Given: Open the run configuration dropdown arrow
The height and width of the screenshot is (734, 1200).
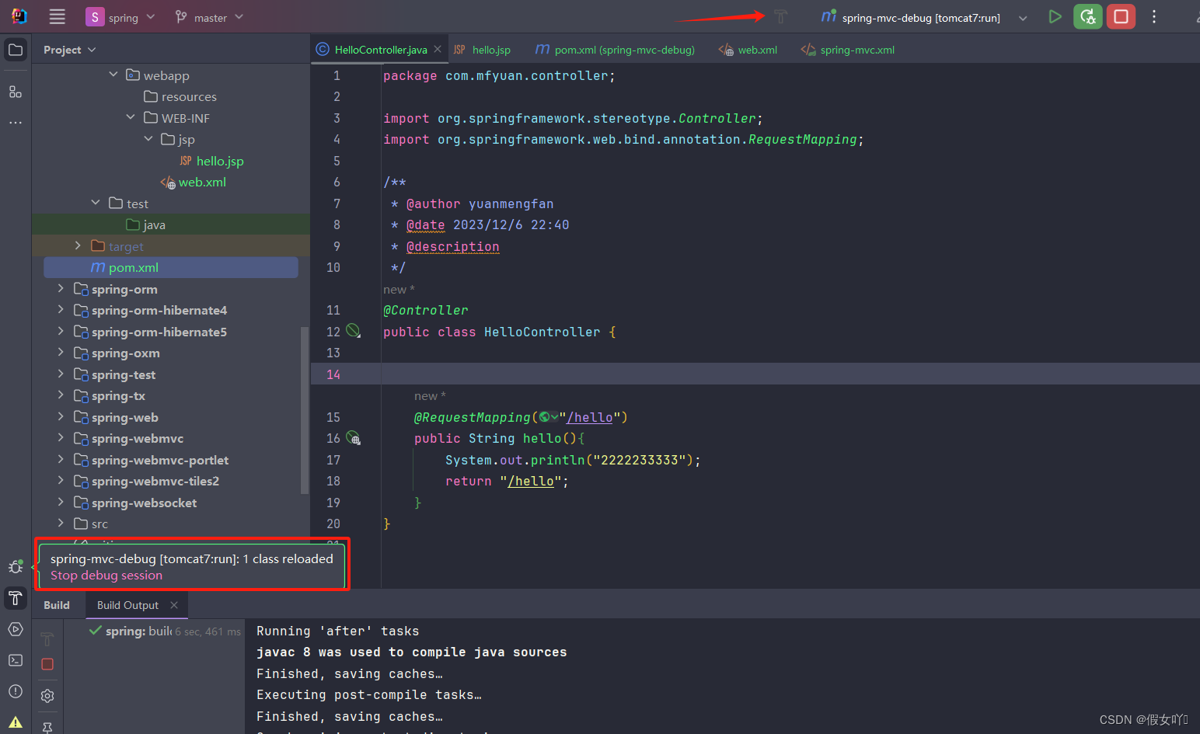Looking at the screenshot, I should (x=1023, y=18).
